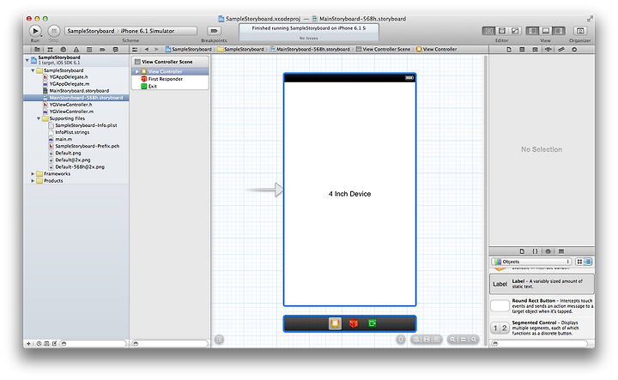Click the Run button
This screenshot has height=380, width=618.
34,31
